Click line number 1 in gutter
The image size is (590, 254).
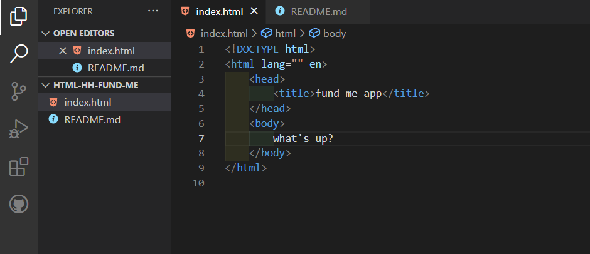point(201,49)
